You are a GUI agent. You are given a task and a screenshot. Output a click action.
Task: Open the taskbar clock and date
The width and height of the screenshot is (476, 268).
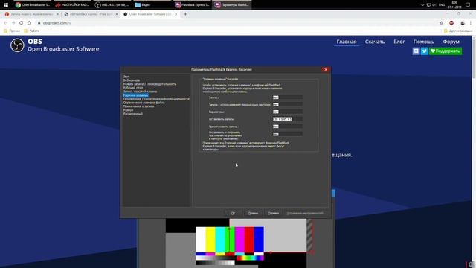pyautogui.click(x=454, y=5)
